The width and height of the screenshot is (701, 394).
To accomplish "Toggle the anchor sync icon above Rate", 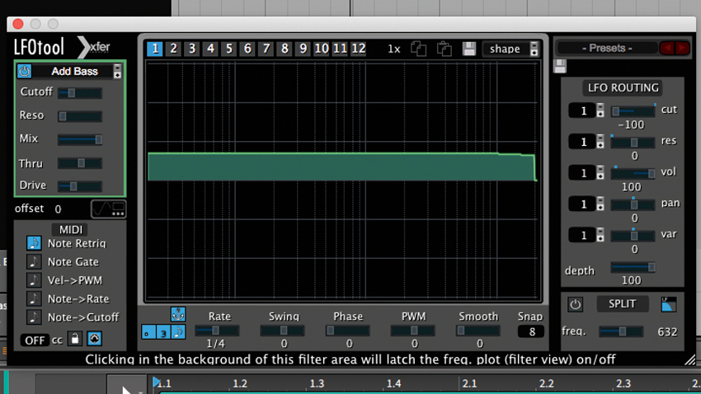I will click(x=178, y=315).
